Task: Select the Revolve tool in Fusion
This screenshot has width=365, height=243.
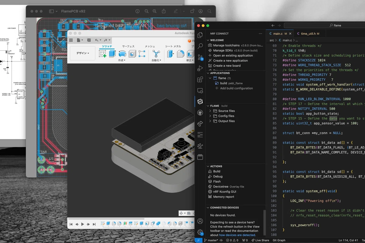Action: [122, 54]
